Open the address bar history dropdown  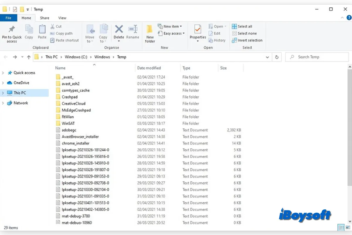(x=267, y=57)
